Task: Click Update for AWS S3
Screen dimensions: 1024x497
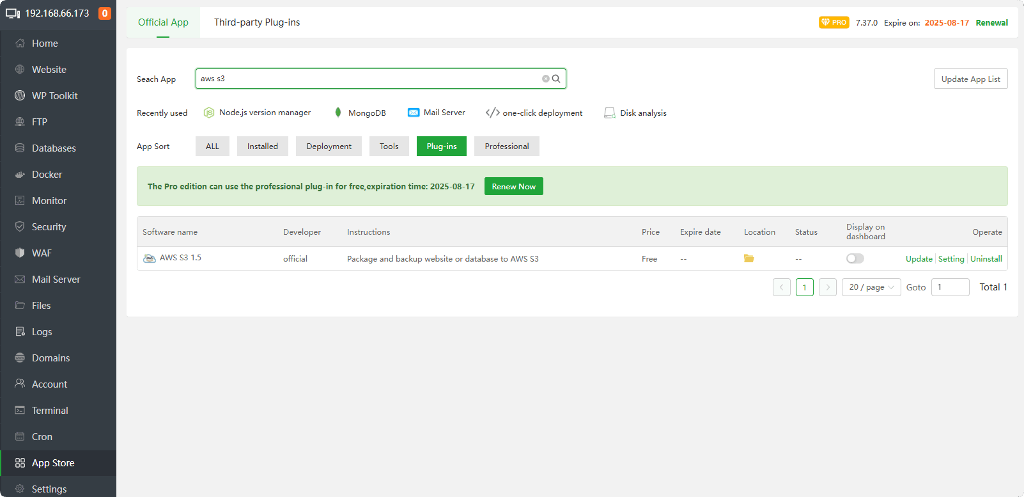Action: [x=919, y=258]
